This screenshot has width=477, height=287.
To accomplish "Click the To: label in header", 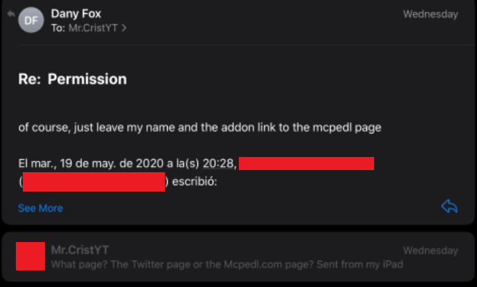I will click(58, 28).
